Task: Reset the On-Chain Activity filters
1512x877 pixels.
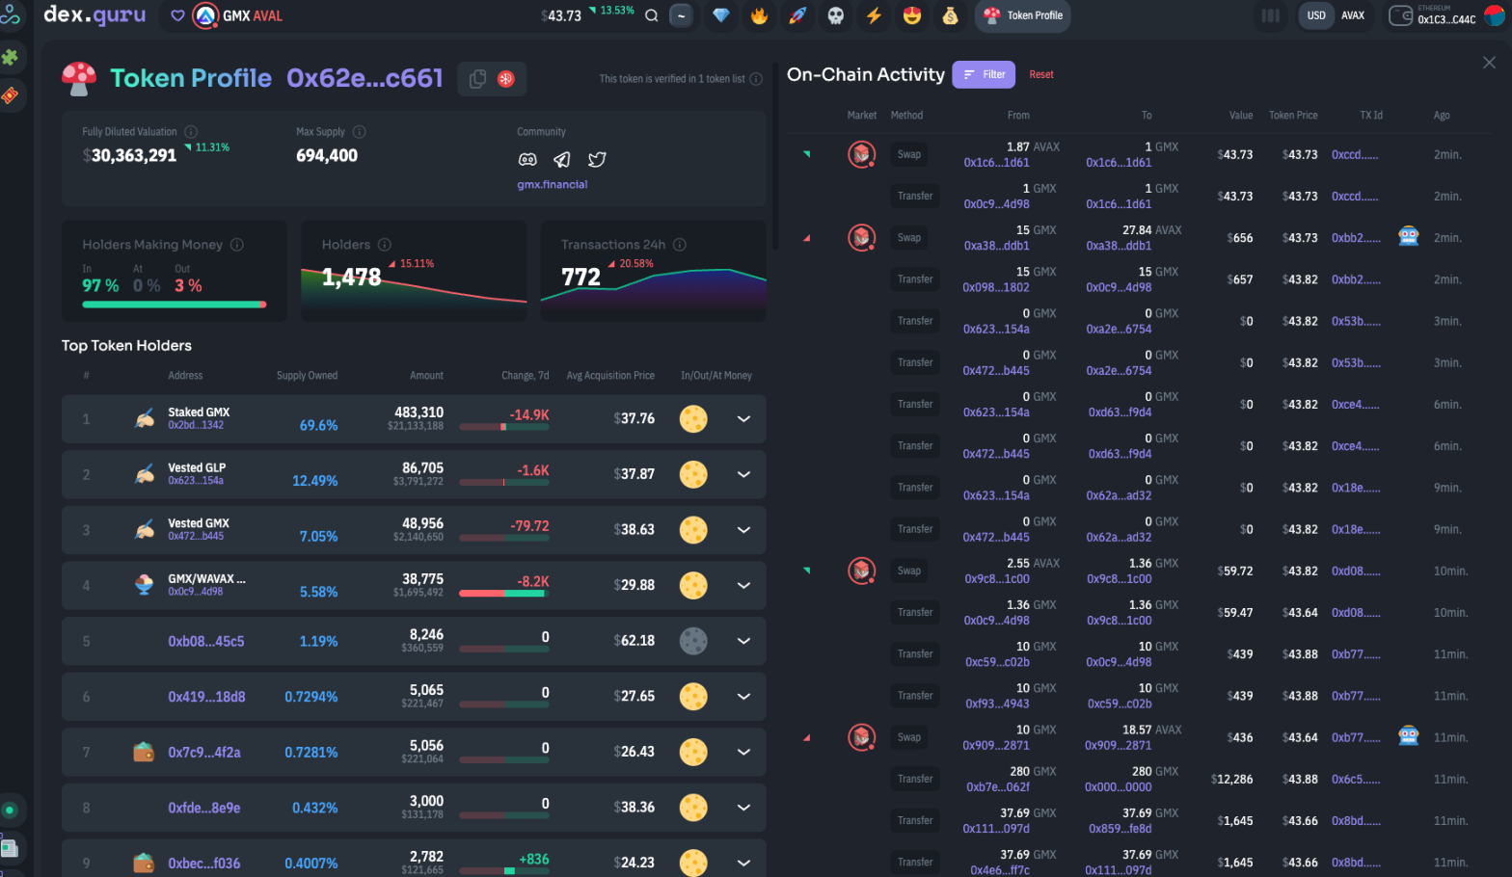Action: (1041, 74)
